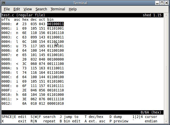Screen dimensions: 170x125
Task: Click 'S|W|F search' shortcut hint
Action: (43, 117)
